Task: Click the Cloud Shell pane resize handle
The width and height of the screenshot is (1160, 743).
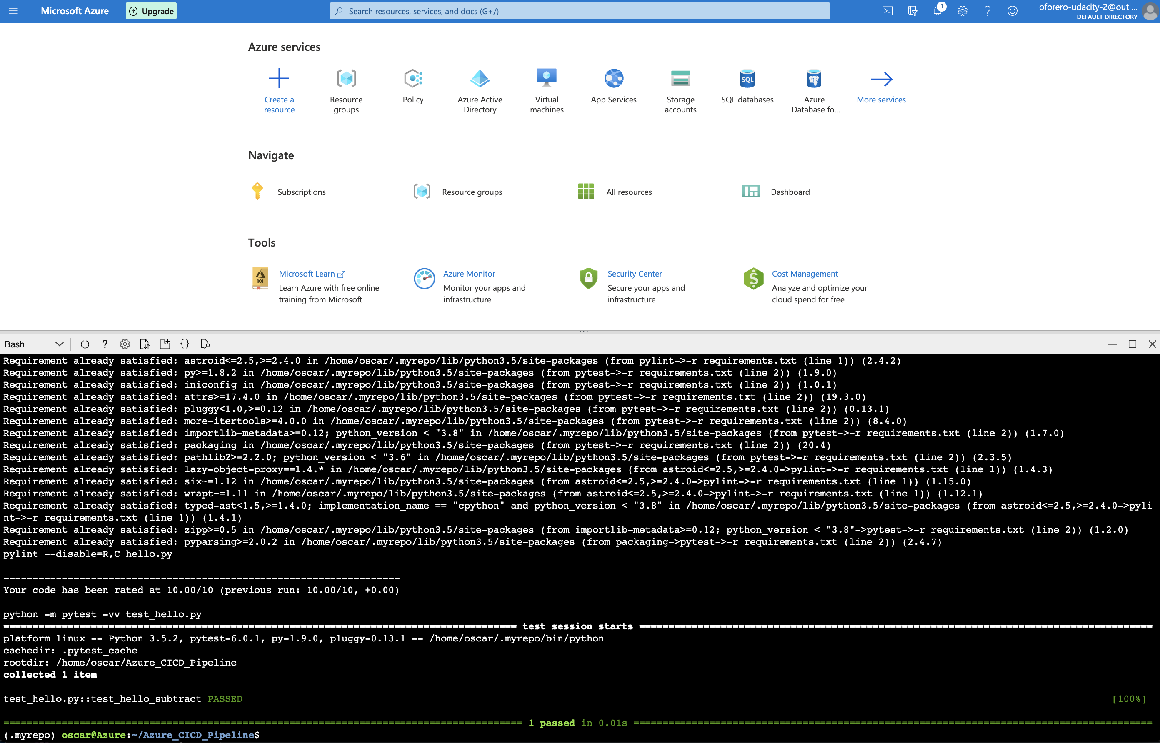Action: [x=583, y=331]
